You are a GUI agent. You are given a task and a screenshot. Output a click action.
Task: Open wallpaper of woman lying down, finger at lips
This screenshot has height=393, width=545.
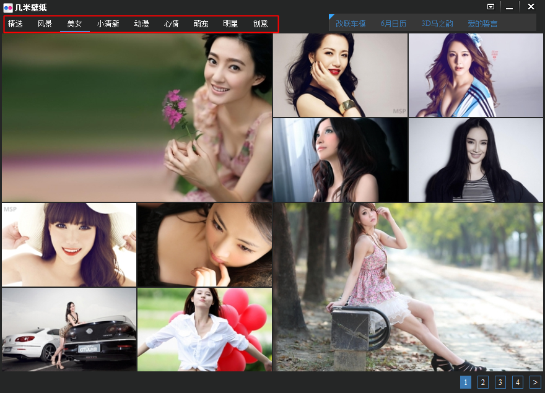205,244
